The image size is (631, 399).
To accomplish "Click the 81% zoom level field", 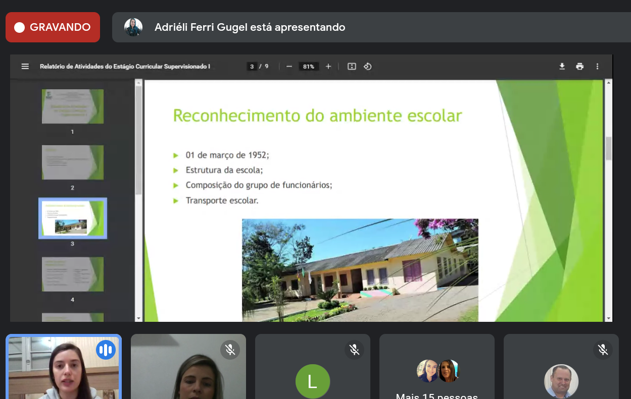I will point(308,67).
